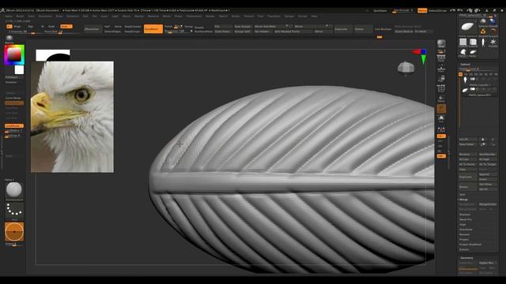
Task: Open the Zplugin menu
Action: (289, 16)
